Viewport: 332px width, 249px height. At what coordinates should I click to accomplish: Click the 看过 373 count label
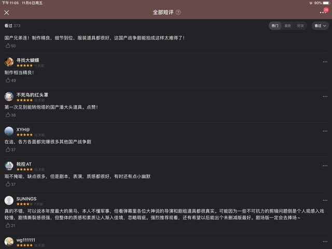click(12, 25)
